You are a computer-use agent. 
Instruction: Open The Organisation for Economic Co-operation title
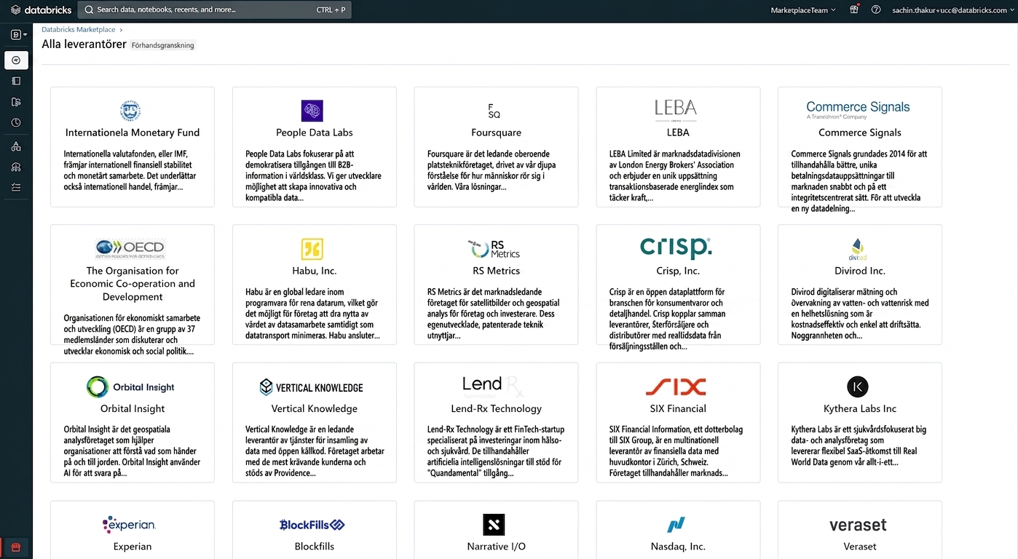coord(133,284)
